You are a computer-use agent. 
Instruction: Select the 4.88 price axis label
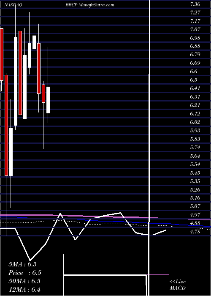click(x=195, y=223)
